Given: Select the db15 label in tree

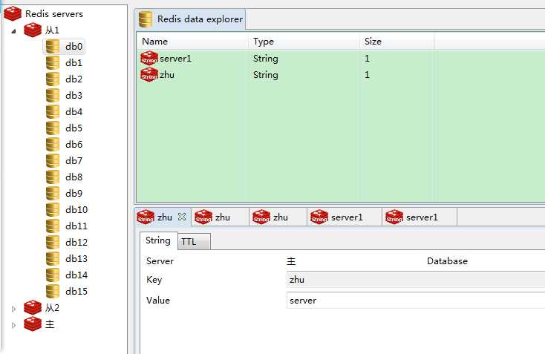Looking at the screenshot, I should (x=76, y=291).
